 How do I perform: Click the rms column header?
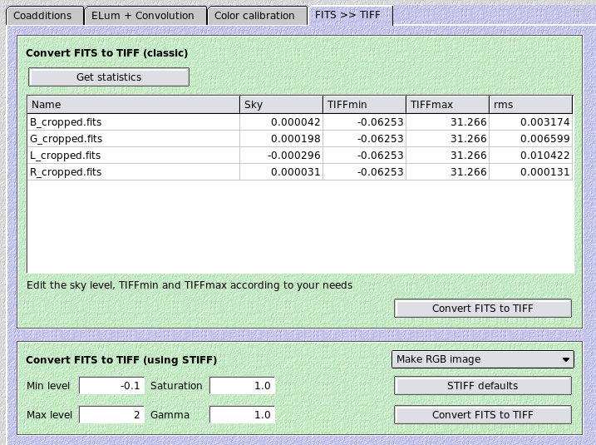coord(530,105)
